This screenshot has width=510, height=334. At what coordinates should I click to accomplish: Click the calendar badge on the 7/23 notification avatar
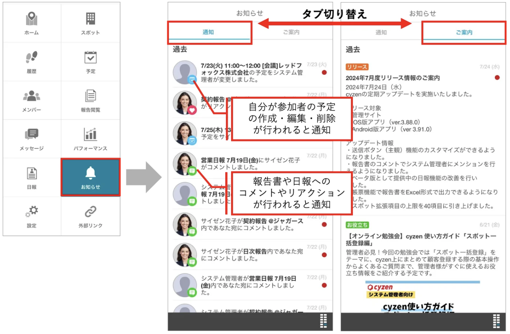pyautogui.click(x=192, y=80)
